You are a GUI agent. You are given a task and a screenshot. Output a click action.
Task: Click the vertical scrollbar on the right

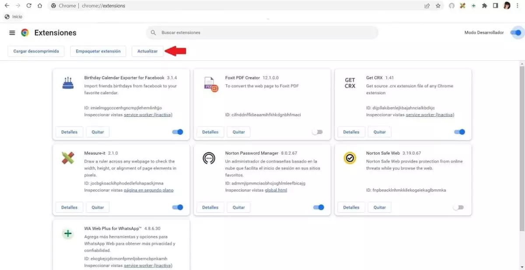tap(522, 131)
